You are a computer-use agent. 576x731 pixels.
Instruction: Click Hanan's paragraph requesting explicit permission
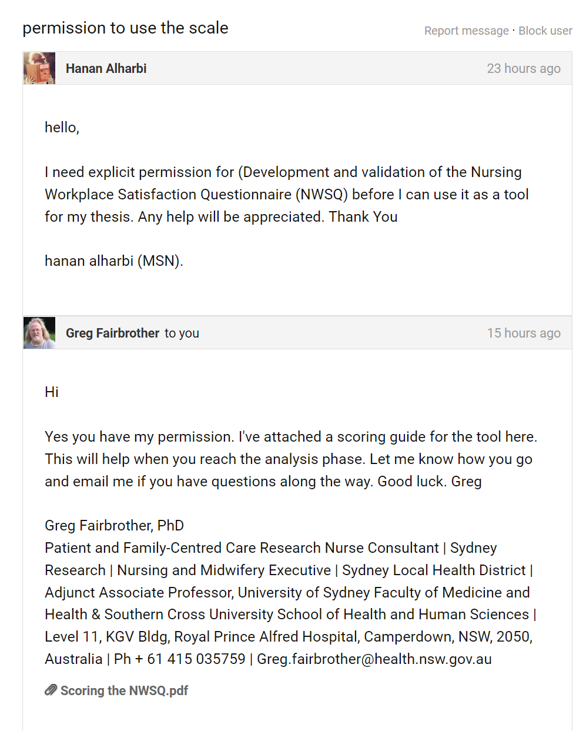click(x=286, y=194)
